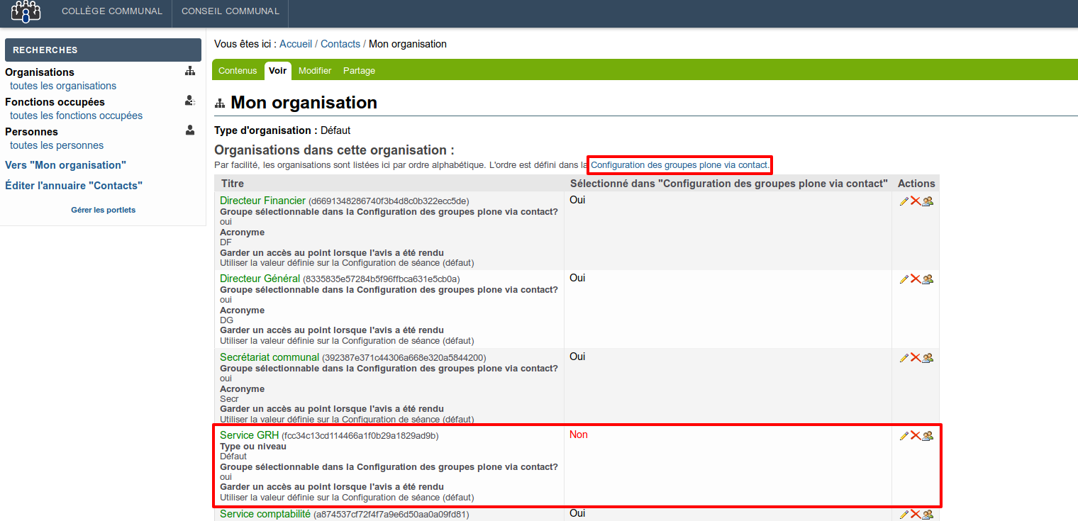
Task: Click the Directeur Financier UID text
Action: click(389, 201)
